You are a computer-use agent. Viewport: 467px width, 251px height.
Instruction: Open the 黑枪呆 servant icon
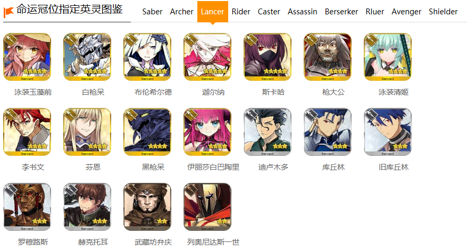[147, 132]
